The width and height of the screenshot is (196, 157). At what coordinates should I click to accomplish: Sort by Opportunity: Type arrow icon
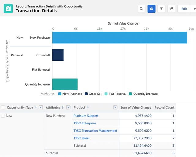coord(36,108)
